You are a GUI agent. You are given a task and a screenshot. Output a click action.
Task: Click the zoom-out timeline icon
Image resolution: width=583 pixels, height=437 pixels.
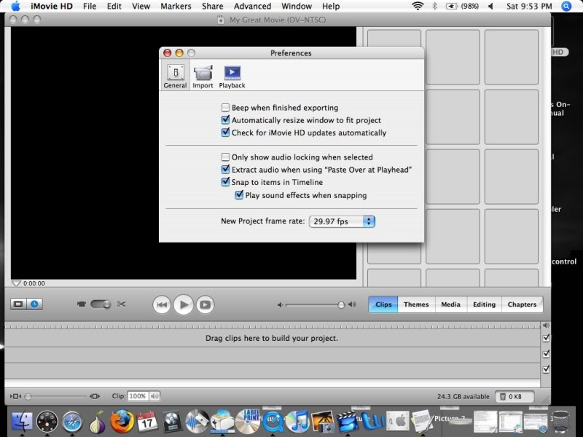[x=15, y=396]
